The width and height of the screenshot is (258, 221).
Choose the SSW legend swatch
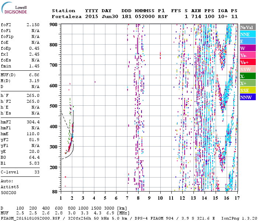click(247, 69)
